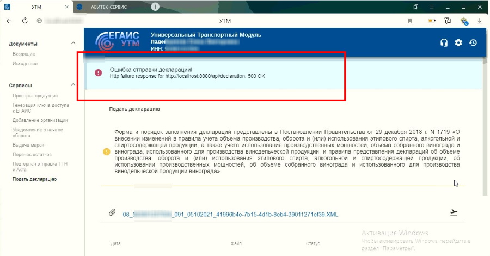The image size is (490, 256).
Task: Click the EGAIS UTM logo
Action: coord(118,41)
